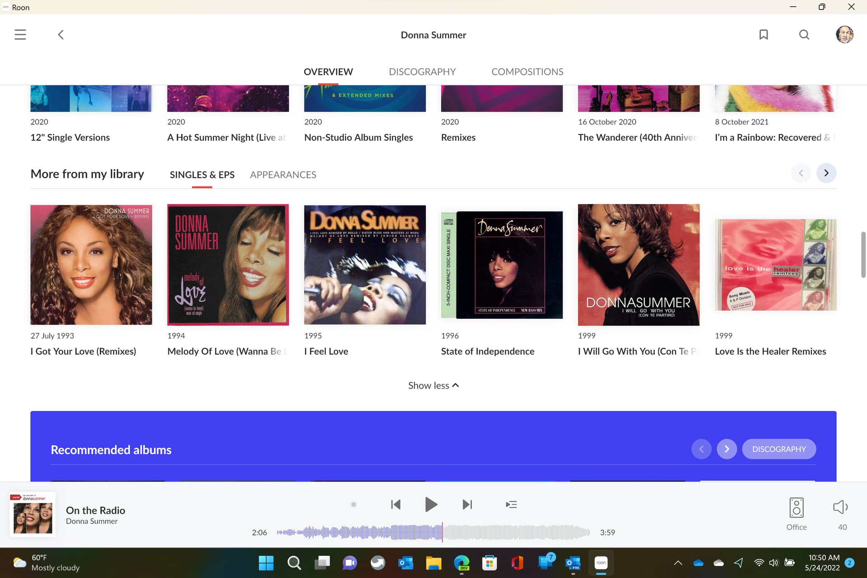Image resolution: width=867 pixels, height=578 pixels.
Task: Open the Office zone selector
Action: pyautogui.click(x=796, y=514)
